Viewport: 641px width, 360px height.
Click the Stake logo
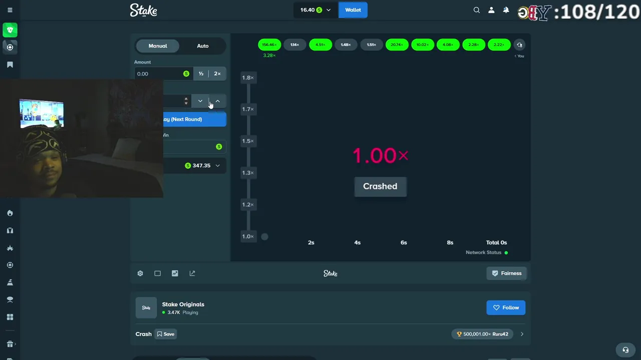point(144,10)
